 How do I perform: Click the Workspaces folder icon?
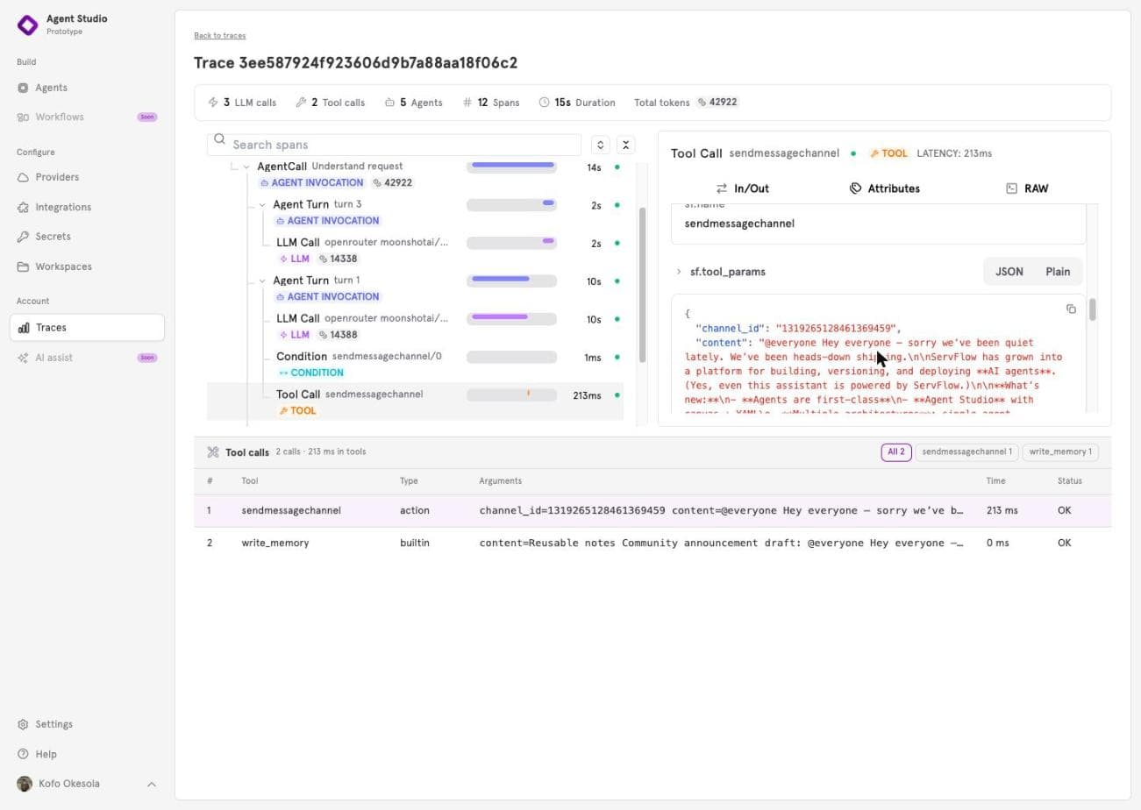tap(23, 266)
